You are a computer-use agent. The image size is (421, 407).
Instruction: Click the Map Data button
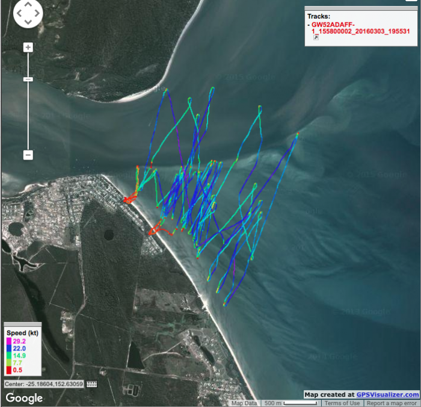(244, 403)
